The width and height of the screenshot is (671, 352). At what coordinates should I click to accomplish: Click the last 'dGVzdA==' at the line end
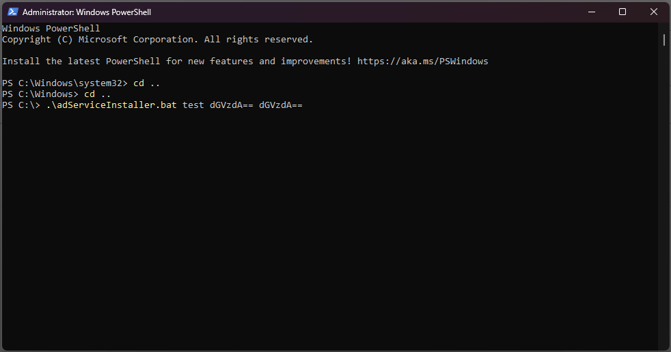pos(281,105)
